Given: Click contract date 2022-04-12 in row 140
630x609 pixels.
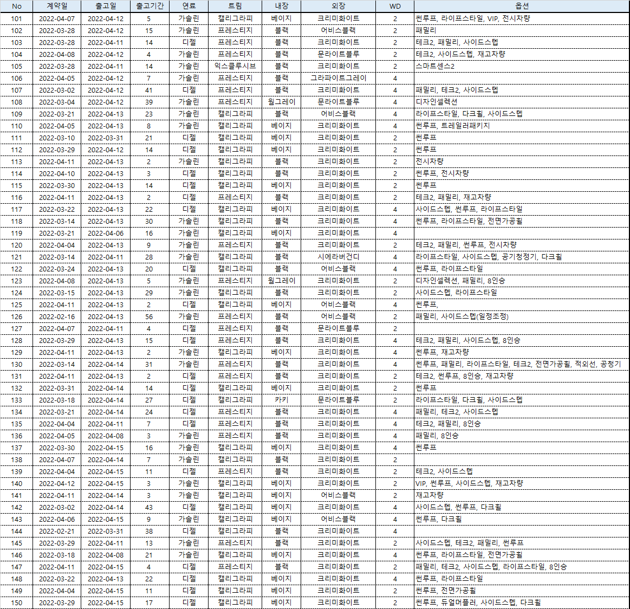Looking at the screenshot, I should [x=57, y=484].
